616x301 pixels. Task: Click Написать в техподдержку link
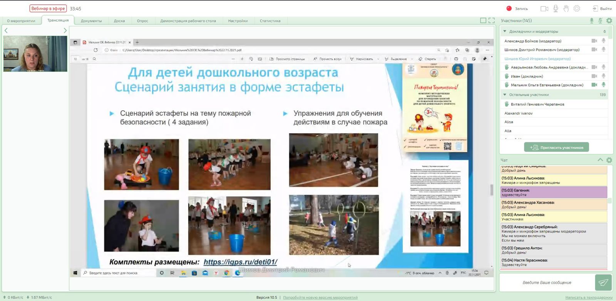tap(589, 297)
